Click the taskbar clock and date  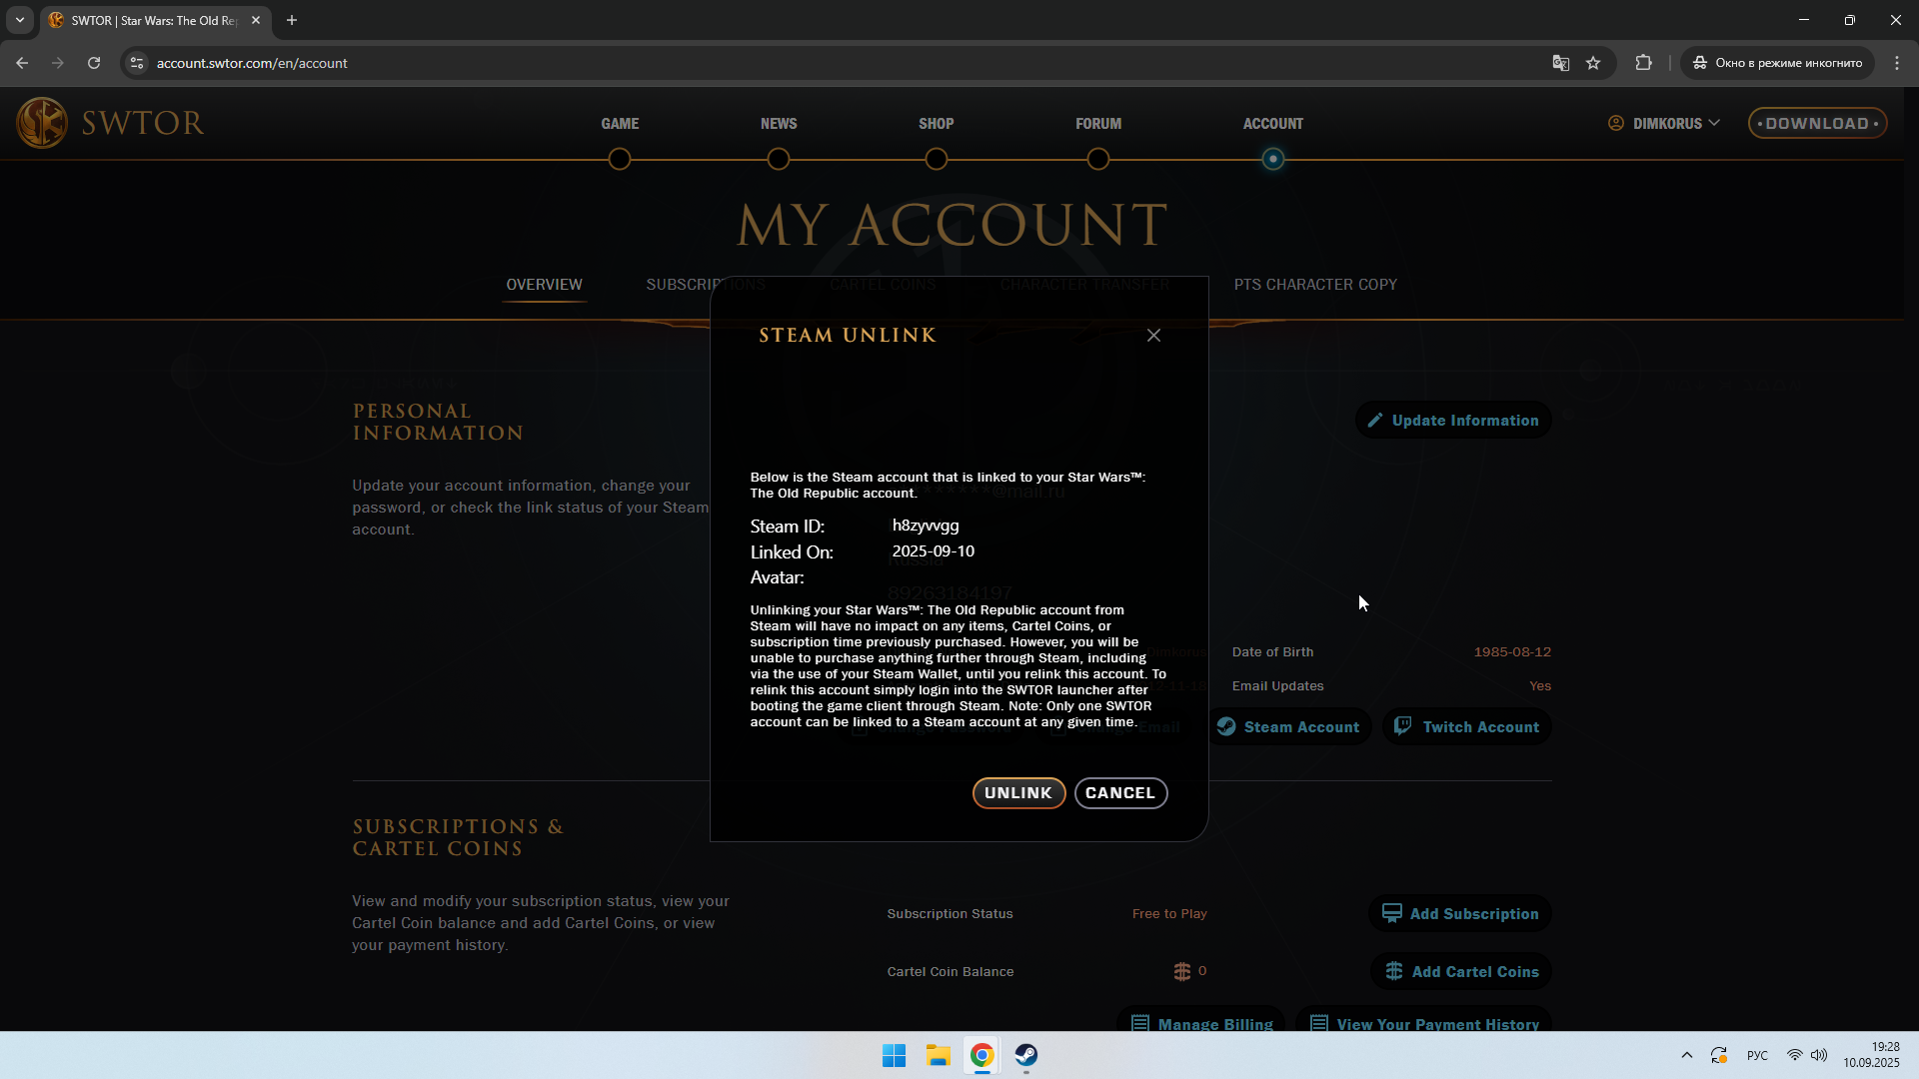click(x=1872, y=1056)
